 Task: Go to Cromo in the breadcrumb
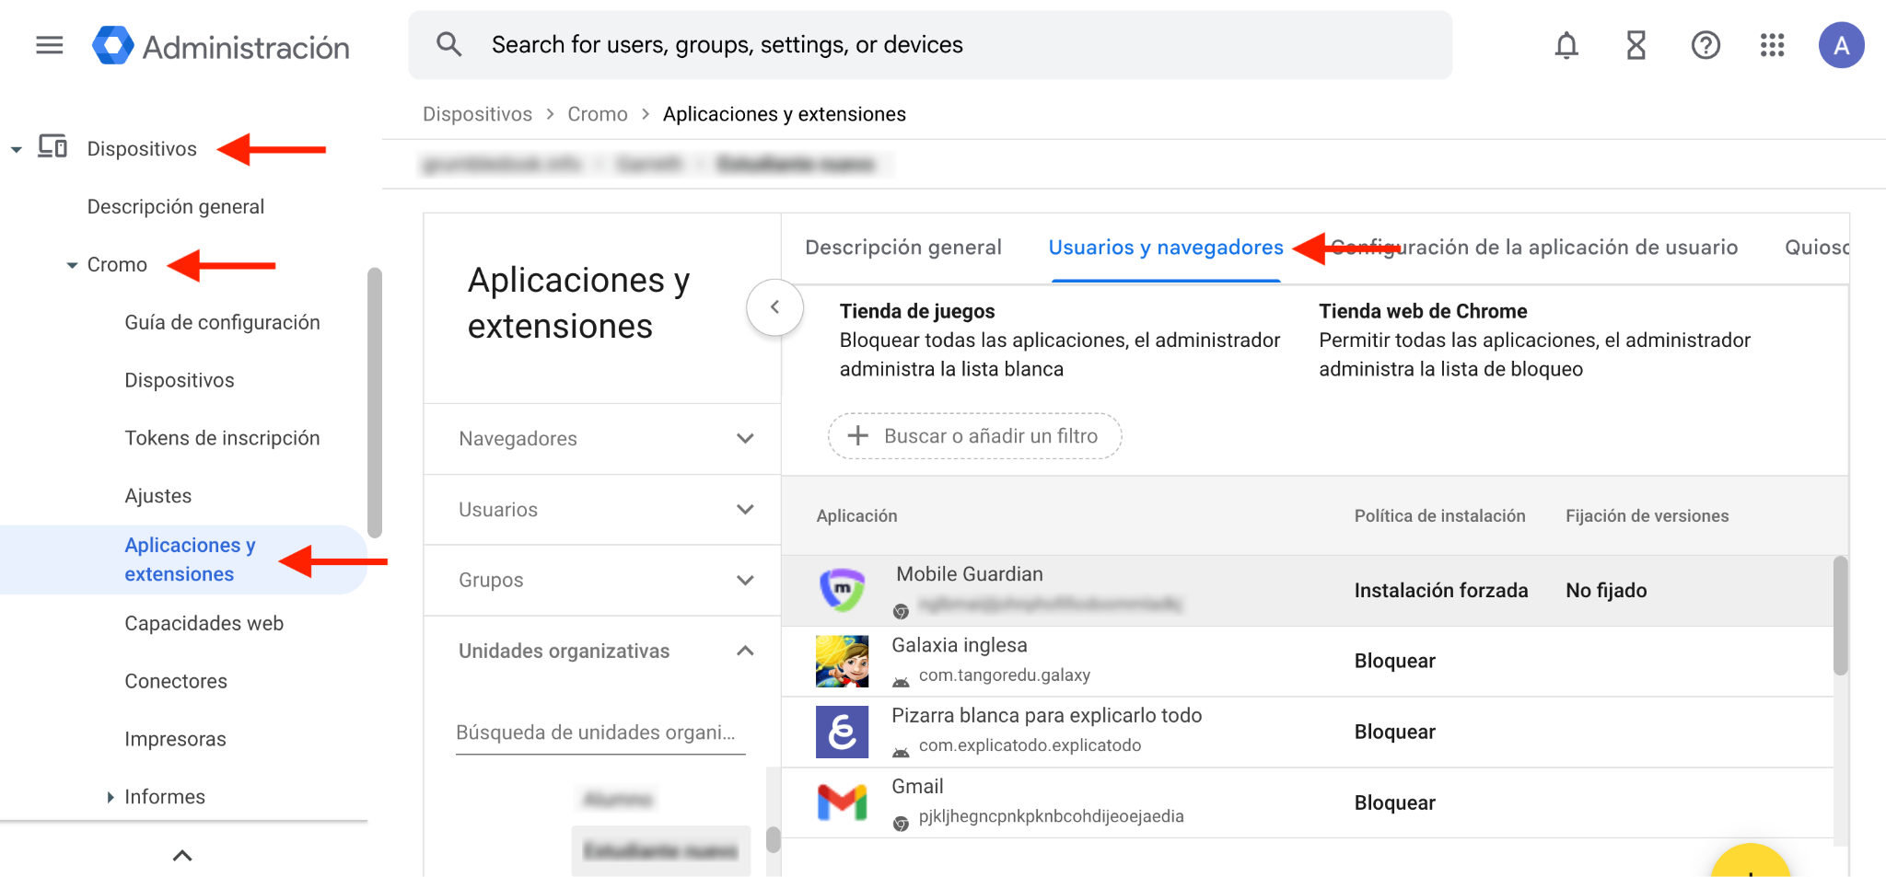(x=597, y=114)
